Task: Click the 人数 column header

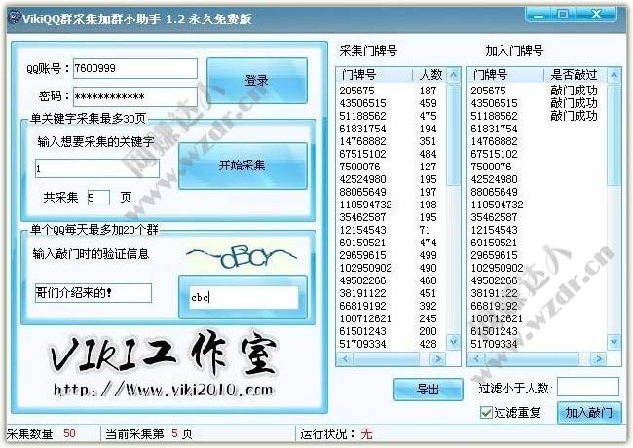Action: point(429,75)
